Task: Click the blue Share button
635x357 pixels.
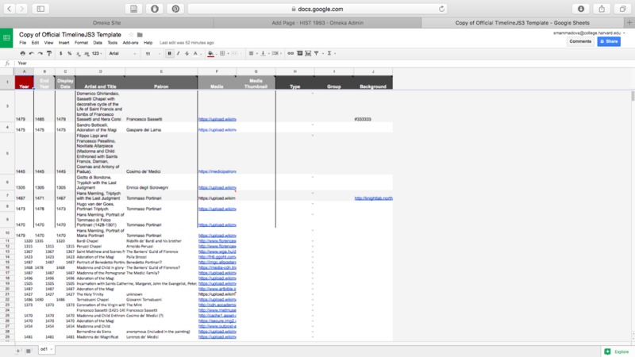Action: point(609,41)
